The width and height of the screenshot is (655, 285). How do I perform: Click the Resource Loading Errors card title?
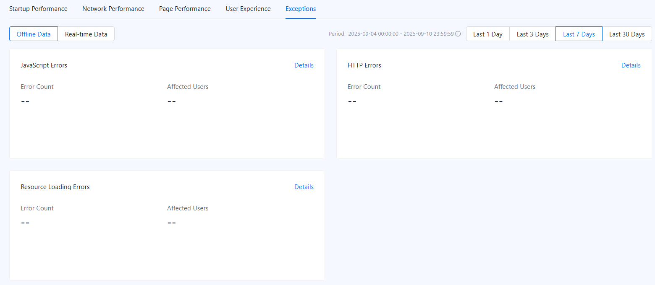[x=55, y=187]
